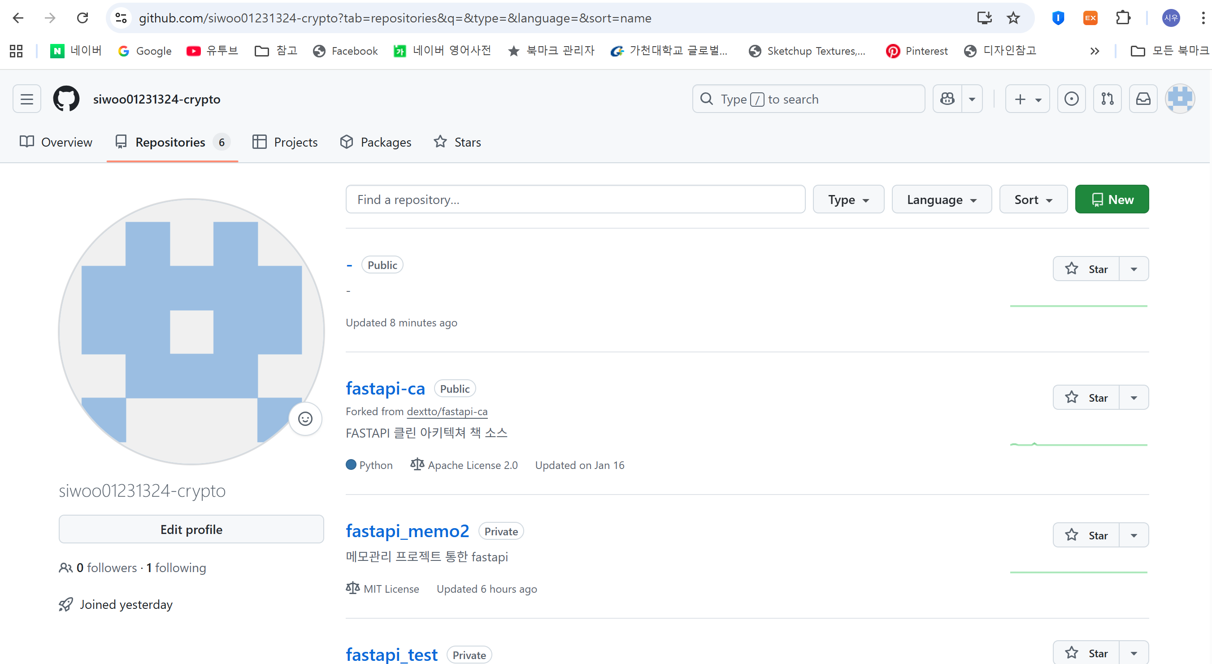Open Pull requests icon in header
The height and width of the screenshot is (664, 1212).
click(1107, 99)
